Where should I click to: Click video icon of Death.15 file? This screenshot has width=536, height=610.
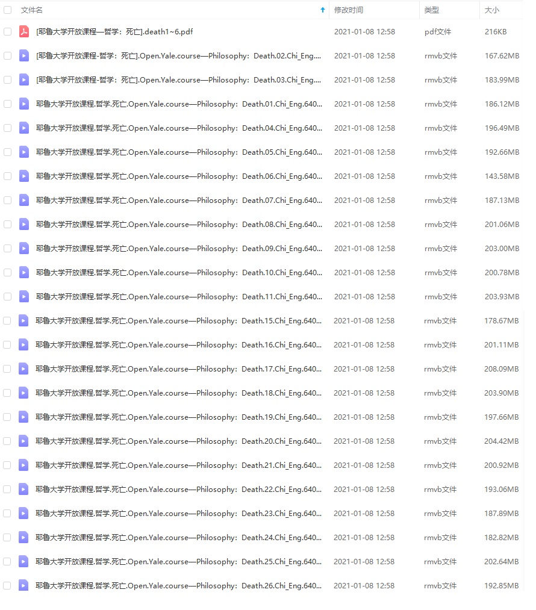coord(23,320)
